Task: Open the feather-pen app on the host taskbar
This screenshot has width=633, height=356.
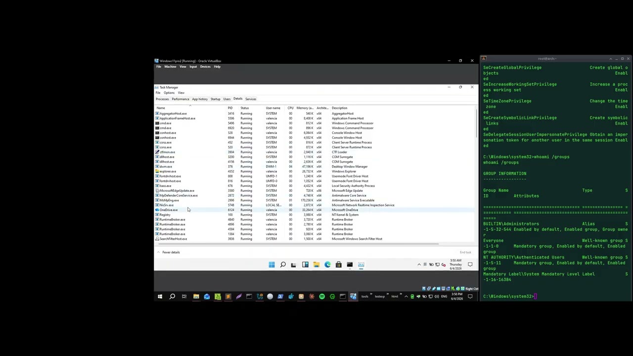Action: [238, 297]
